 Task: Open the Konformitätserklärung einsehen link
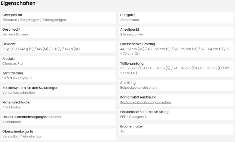point(145,102)
